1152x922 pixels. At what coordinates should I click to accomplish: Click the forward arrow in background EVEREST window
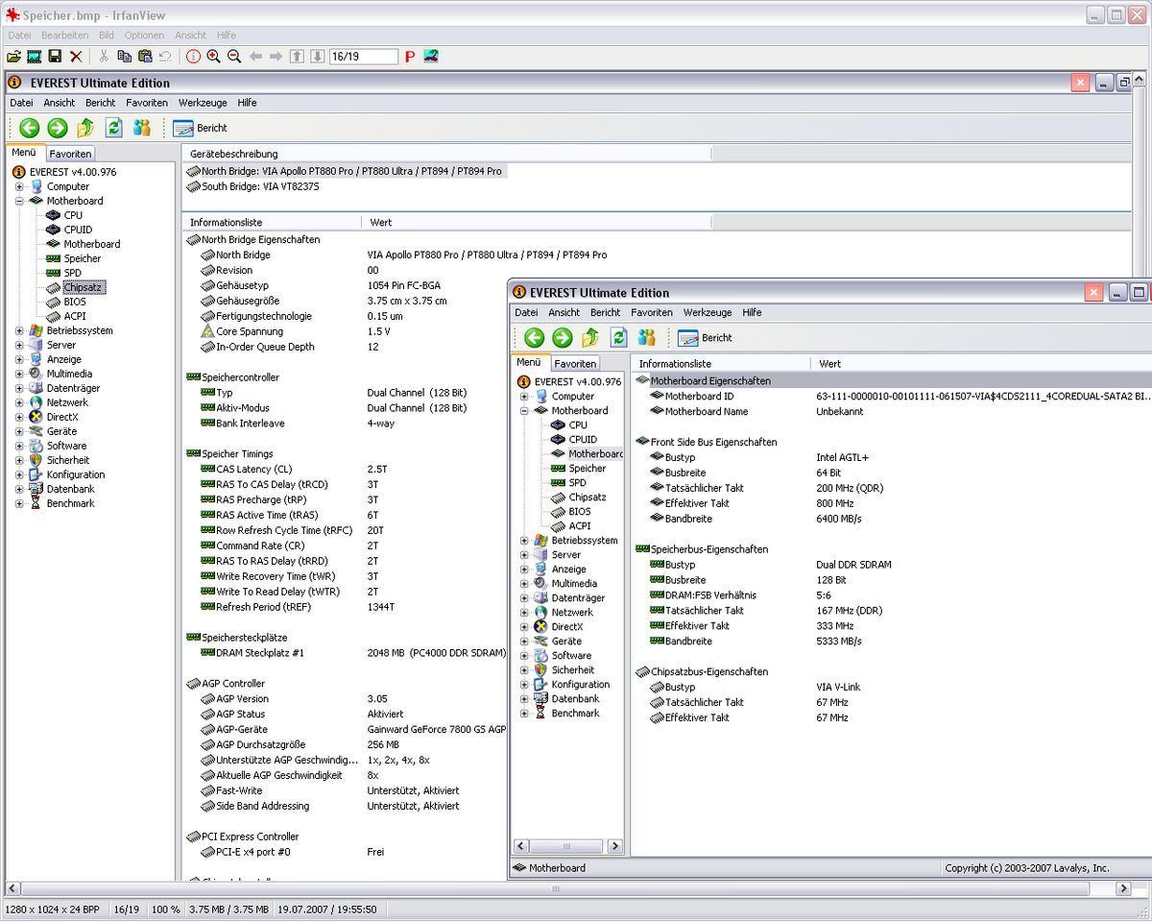[58, 128]
